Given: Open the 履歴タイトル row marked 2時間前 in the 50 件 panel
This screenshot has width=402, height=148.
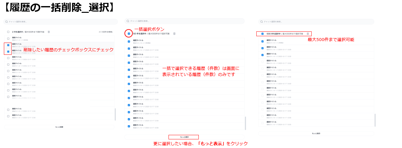Looking at the screenshot, I should pos(185,41).
